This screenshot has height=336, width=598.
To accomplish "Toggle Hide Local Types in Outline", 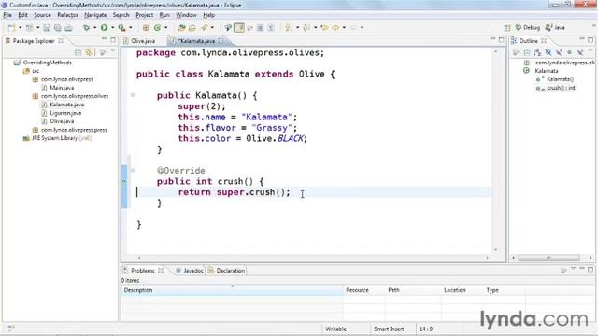I will [580, 52].
